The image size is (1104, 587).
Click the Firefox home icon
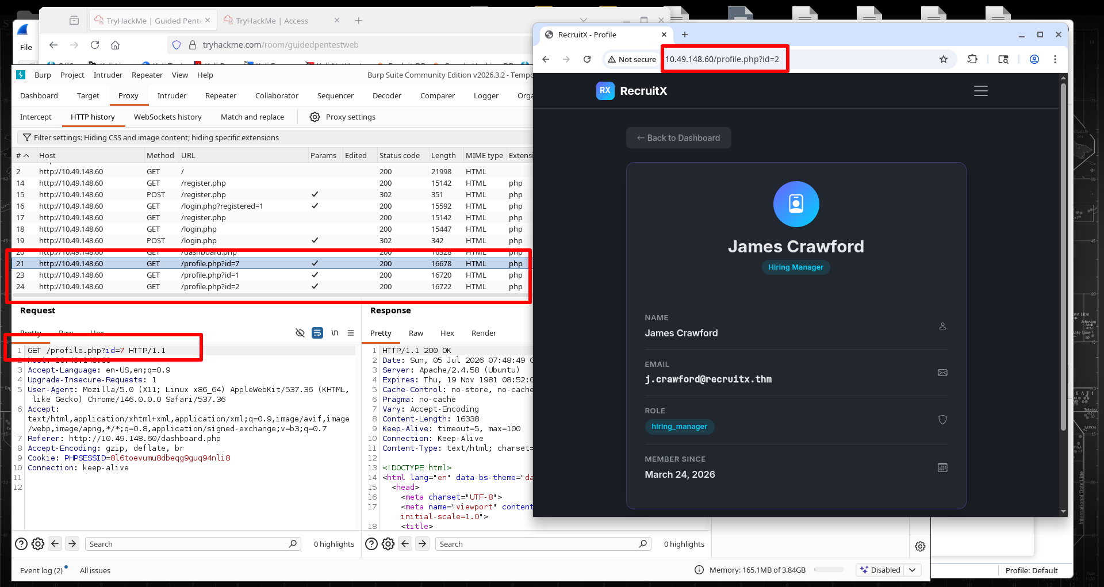[x=115, y=45]
